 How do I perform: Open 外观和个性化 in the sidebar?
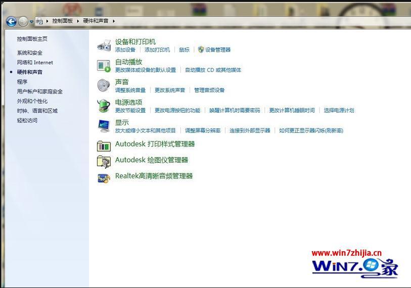click(32, 101)
